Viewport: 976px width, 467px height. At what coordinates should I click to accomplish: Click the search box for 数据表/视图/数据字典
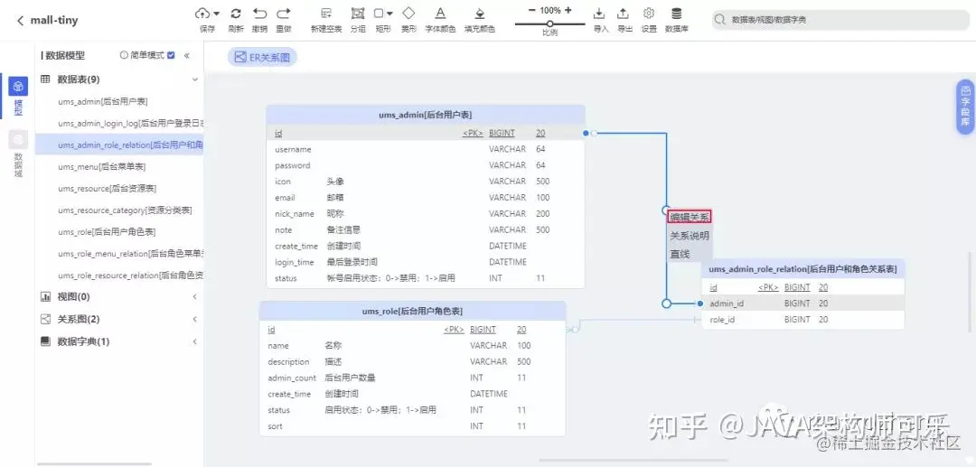[x=840, y=20]
